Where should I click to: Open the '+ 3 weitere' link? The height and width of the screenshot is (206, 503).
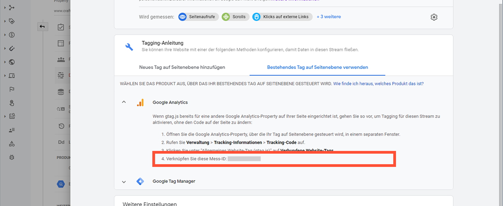pos(329,17)
